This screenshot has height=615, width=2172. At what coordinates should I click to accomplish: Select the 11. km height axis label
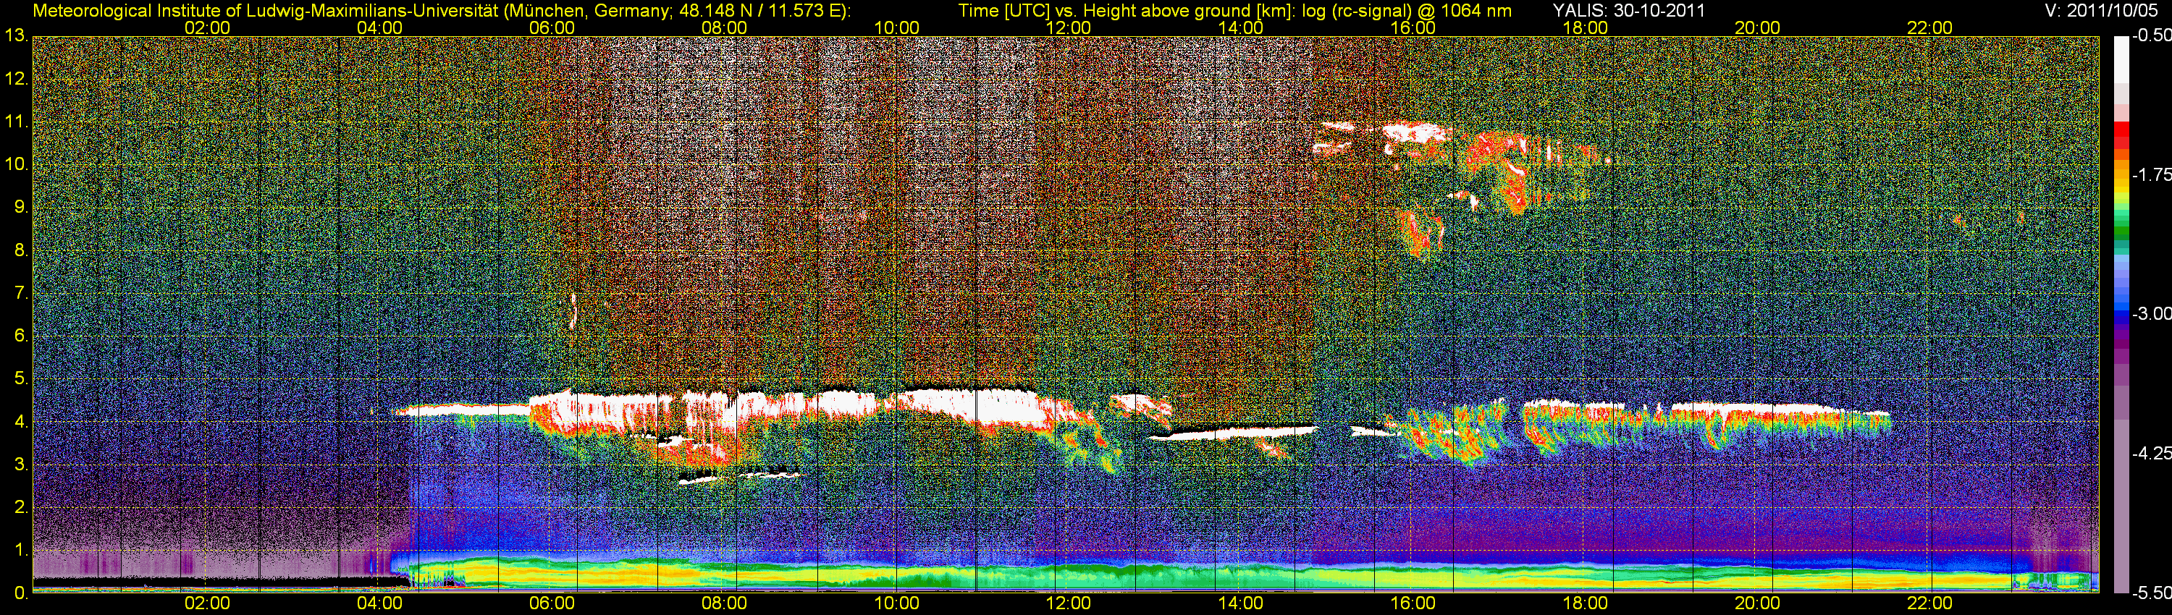click(16, 122)
